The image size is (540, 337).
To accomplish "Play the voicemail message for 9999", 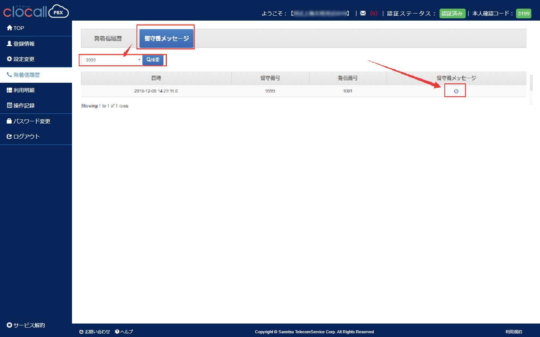I will [x=456, y=91].
